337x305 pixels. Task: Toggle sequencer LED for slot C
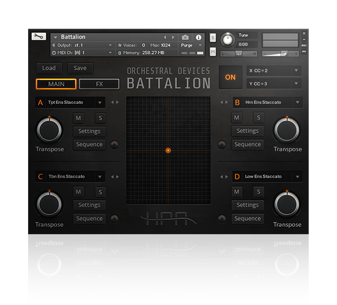coord(115,219)
